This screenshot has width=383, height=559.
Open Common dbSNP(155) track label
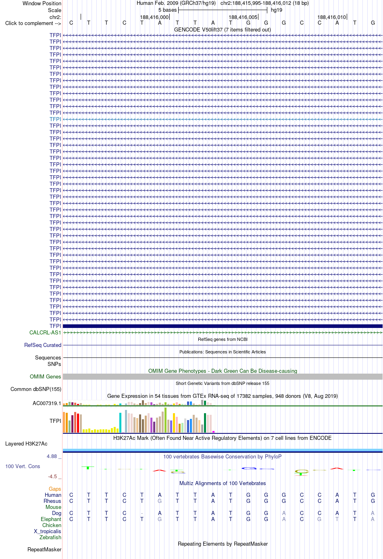[x=36, y=389]
